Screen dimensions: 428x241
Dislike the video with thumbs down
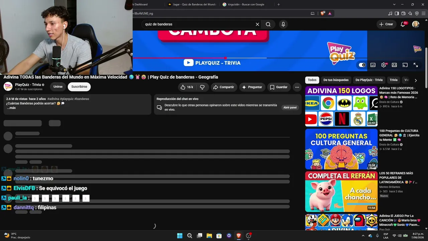coord(202,87)
